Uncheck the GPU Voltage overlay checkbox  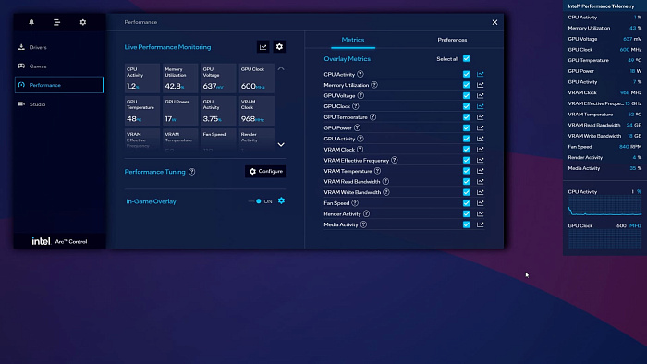[x=466, y=96]
